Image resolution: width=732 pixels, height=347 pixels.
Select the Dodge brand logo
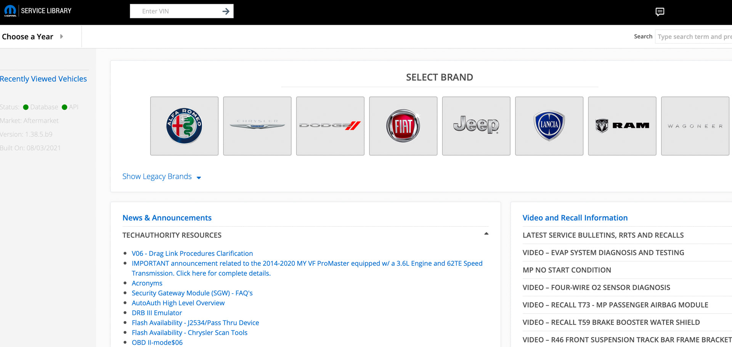330,126
